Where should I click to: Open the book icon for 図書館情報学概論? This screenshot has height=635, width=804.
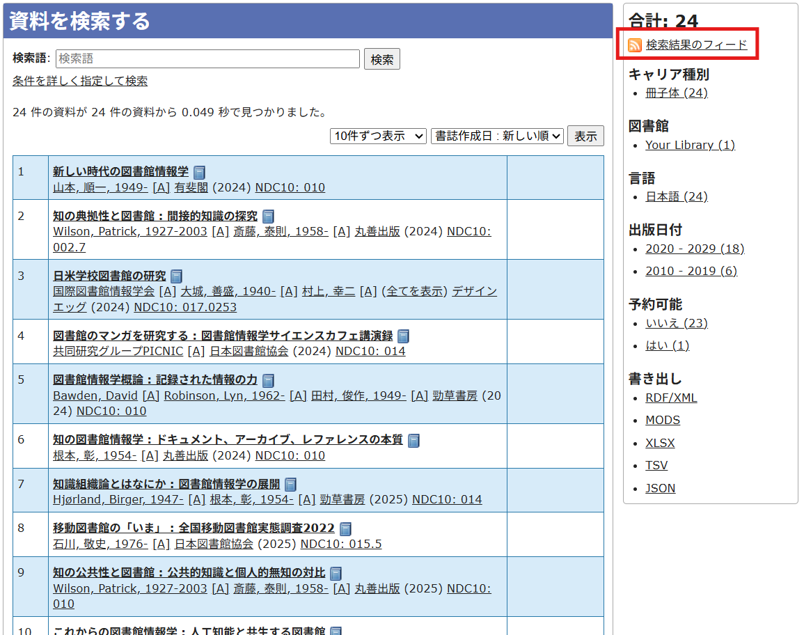[269, 380]
